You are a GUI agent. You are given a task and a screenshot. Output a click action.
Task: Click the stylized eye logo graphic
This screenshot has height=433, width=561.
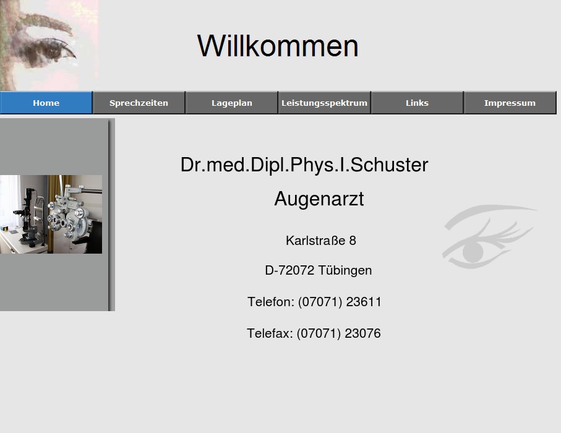coord(489,238)
